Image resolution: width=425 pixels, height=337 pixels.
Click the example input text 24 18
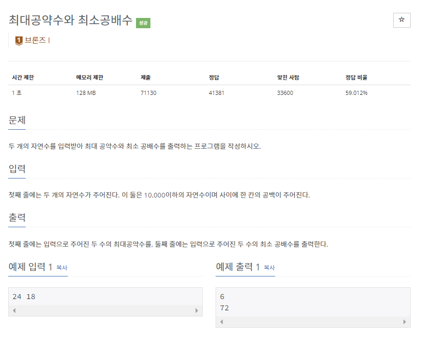[24, 296]
